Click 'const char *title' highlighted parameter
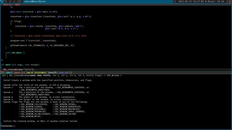This screenshot has width=232, height=130. coord(40,75)
